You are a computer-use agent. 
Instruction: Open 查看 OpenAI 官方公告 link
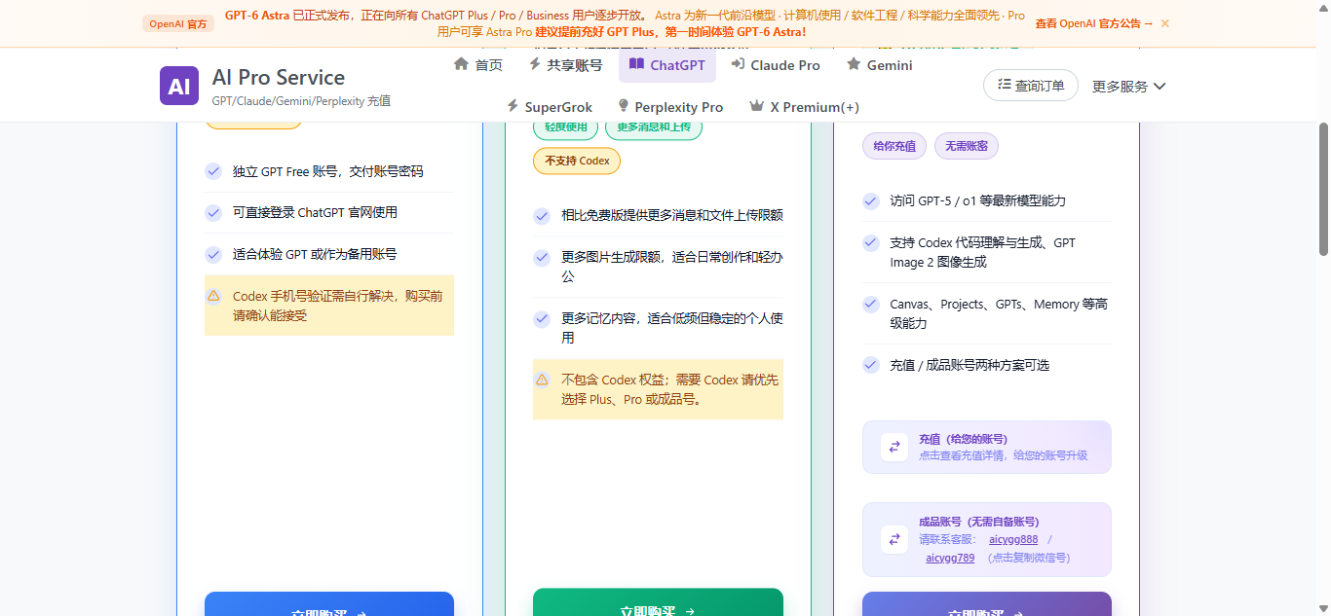pyautogui.click(x=1093, y=23)
